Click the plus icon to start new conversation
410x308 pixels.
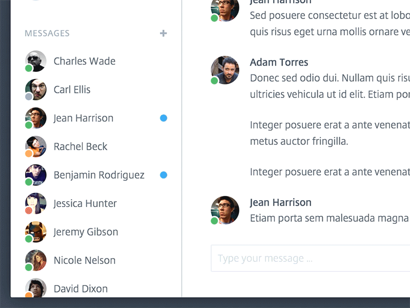click(163, 33)
